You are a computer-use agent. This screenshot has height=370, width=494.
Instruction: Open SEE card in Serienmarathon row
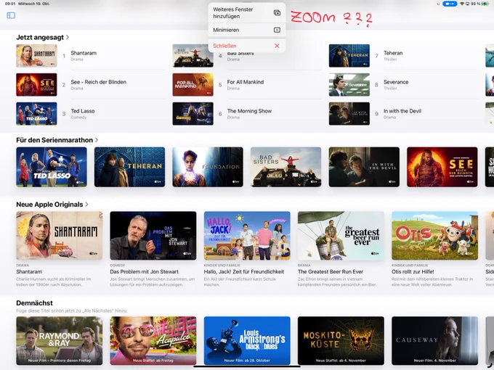[x=442, y=167]
